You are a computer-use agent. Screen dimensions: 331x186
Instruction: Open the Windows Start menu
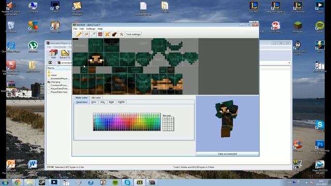point(5,182)
